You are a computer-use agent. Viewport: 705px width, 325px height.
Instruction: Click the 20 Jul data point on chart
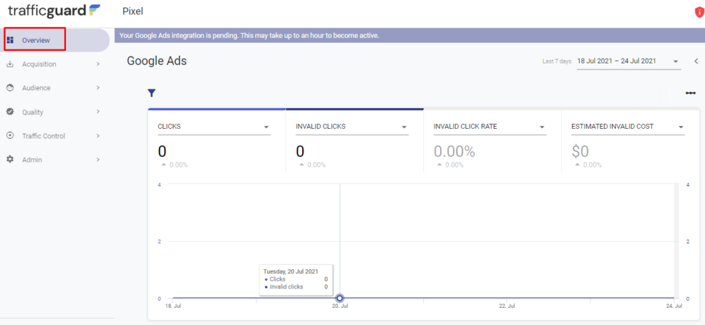(339, 298)
